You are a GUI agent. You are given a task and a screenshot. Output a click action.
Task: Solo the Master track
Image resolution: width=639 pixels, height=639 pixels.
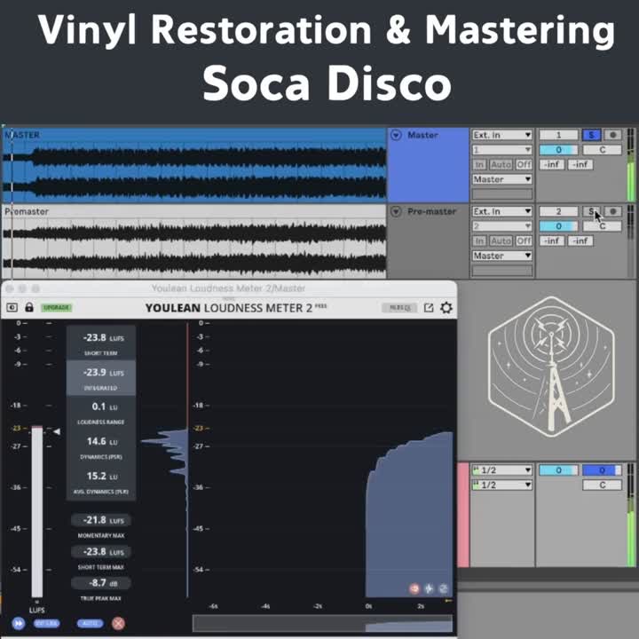coord(591,135)
